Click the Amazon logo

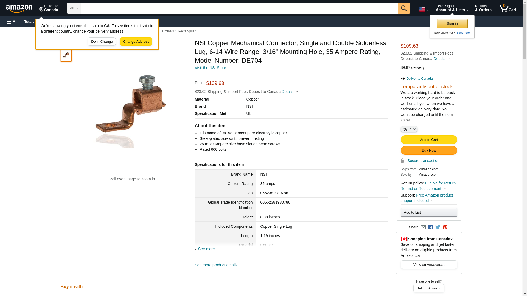19,8
